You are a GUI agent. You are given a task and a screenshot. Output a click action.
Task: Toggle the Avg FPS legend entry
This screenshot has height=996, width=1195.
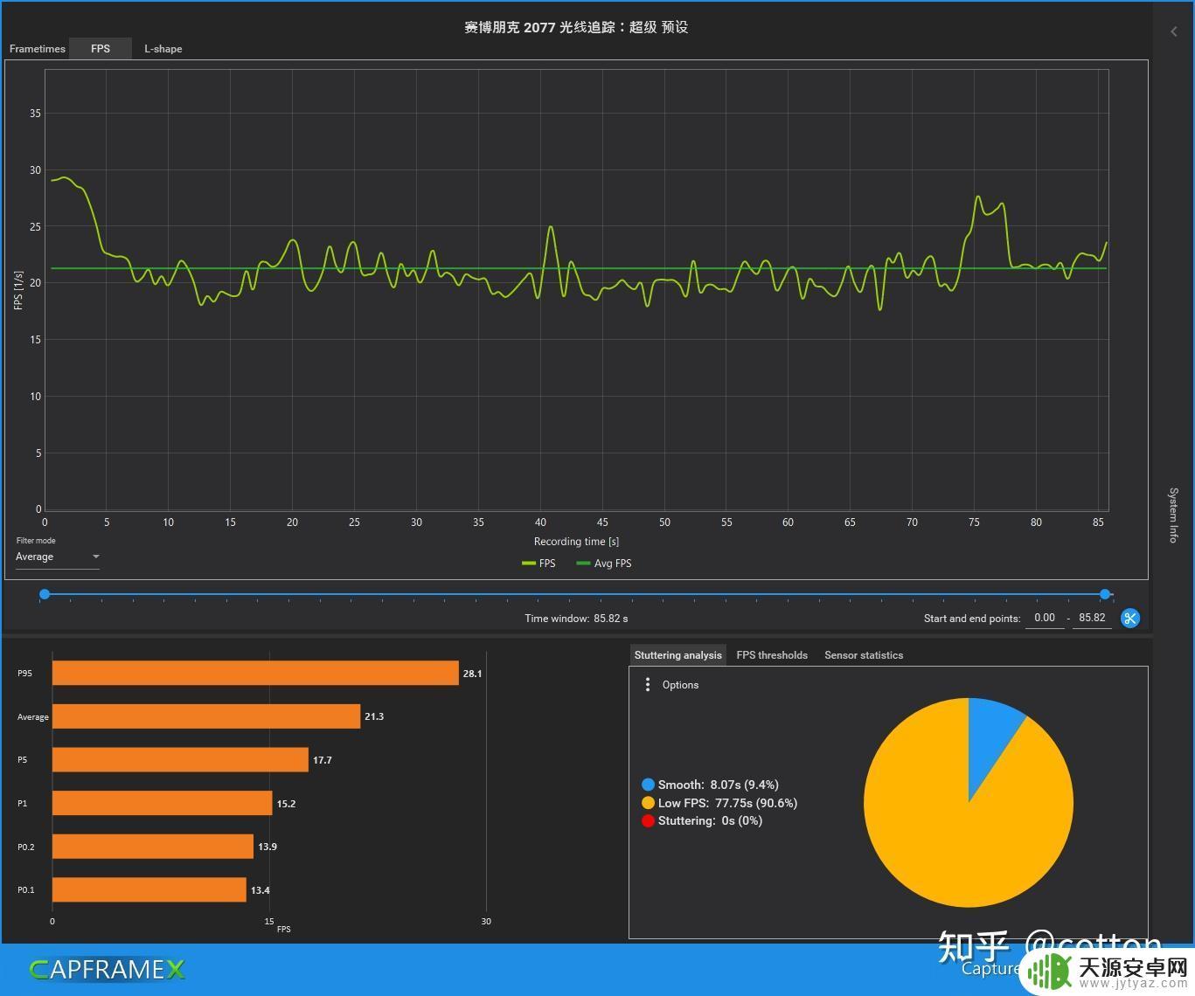pos(604,564)
